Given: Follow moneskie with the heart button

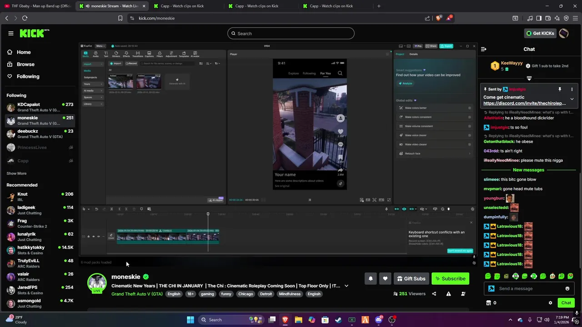Looking at the screenshot, I should (385, 278).
